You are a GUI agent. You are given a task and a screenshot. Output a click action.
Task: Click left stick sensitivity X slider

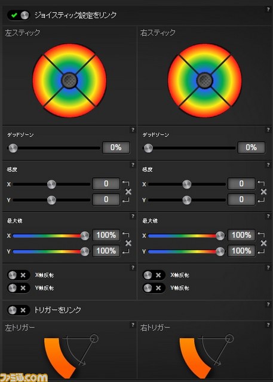tap(51, 184)
